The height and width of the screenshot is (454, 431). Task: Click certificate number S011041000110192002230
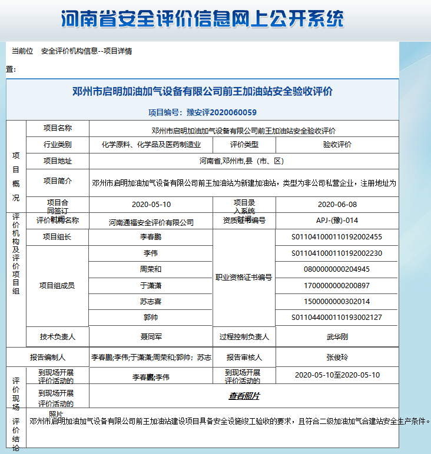point(337,253)
